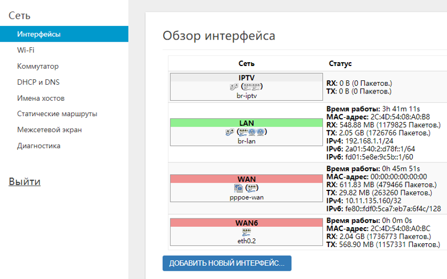
Task: Click the WAN6 ethernet port icon
Action: click(x=246, y=232)
